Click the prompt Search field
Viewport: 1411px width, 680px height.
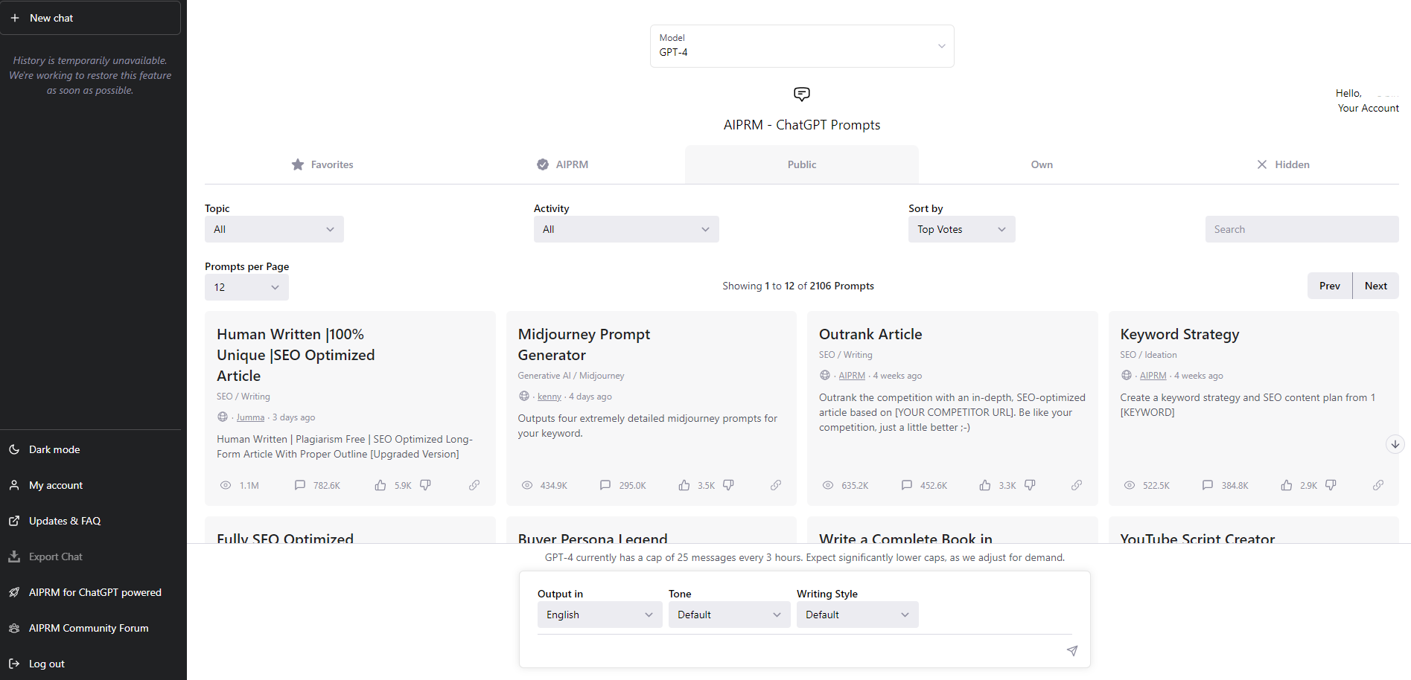[1302, 229]
